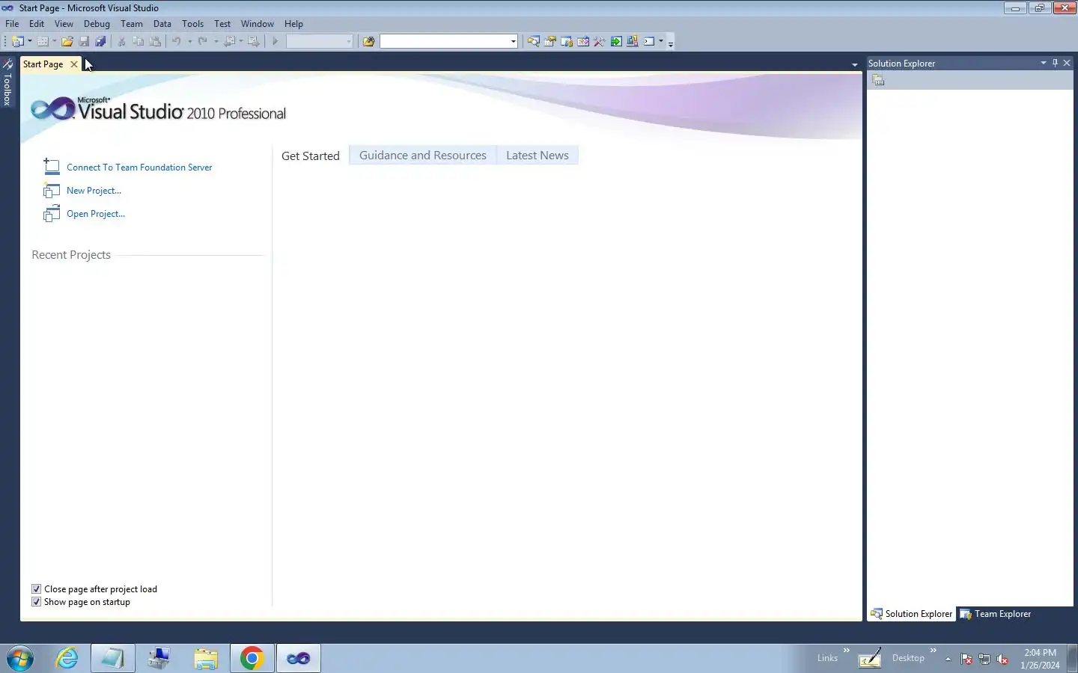Open the Redo history dropdown arrow

[x=216, y=42]
